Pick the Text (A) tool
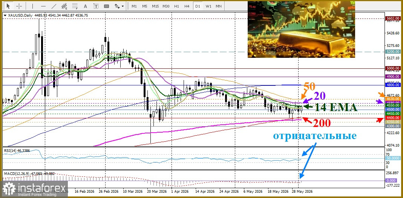Image resolution: width=403 pixels, height=198 pixels. (86, 6)
